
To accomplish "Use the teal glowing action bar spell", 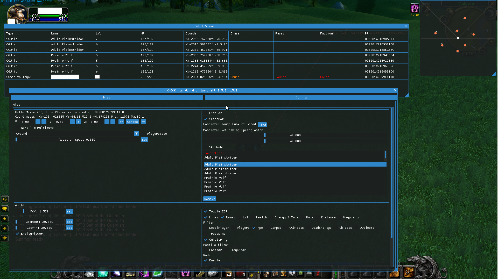I will pyautogui.click(x=103, y=274).
